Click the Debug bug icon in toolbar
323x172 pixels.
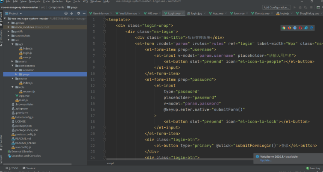click(300, 7)
